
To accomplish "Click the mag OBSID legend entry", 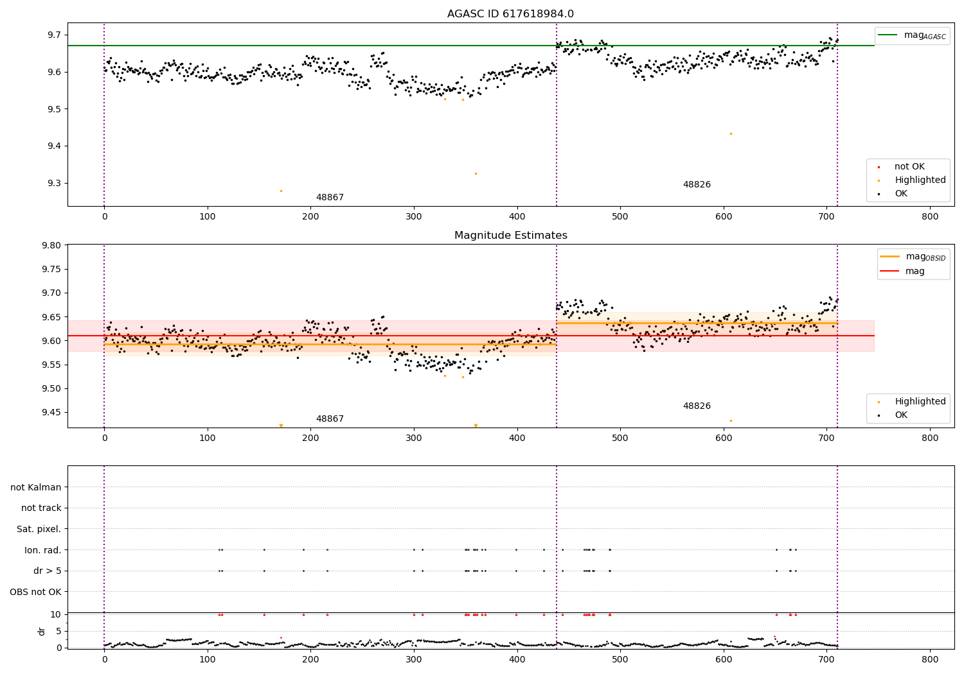I will (x=913, y=257).
